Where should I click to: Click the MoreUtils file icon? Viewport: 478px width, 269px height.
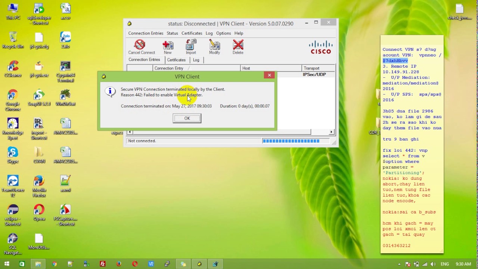39,241
